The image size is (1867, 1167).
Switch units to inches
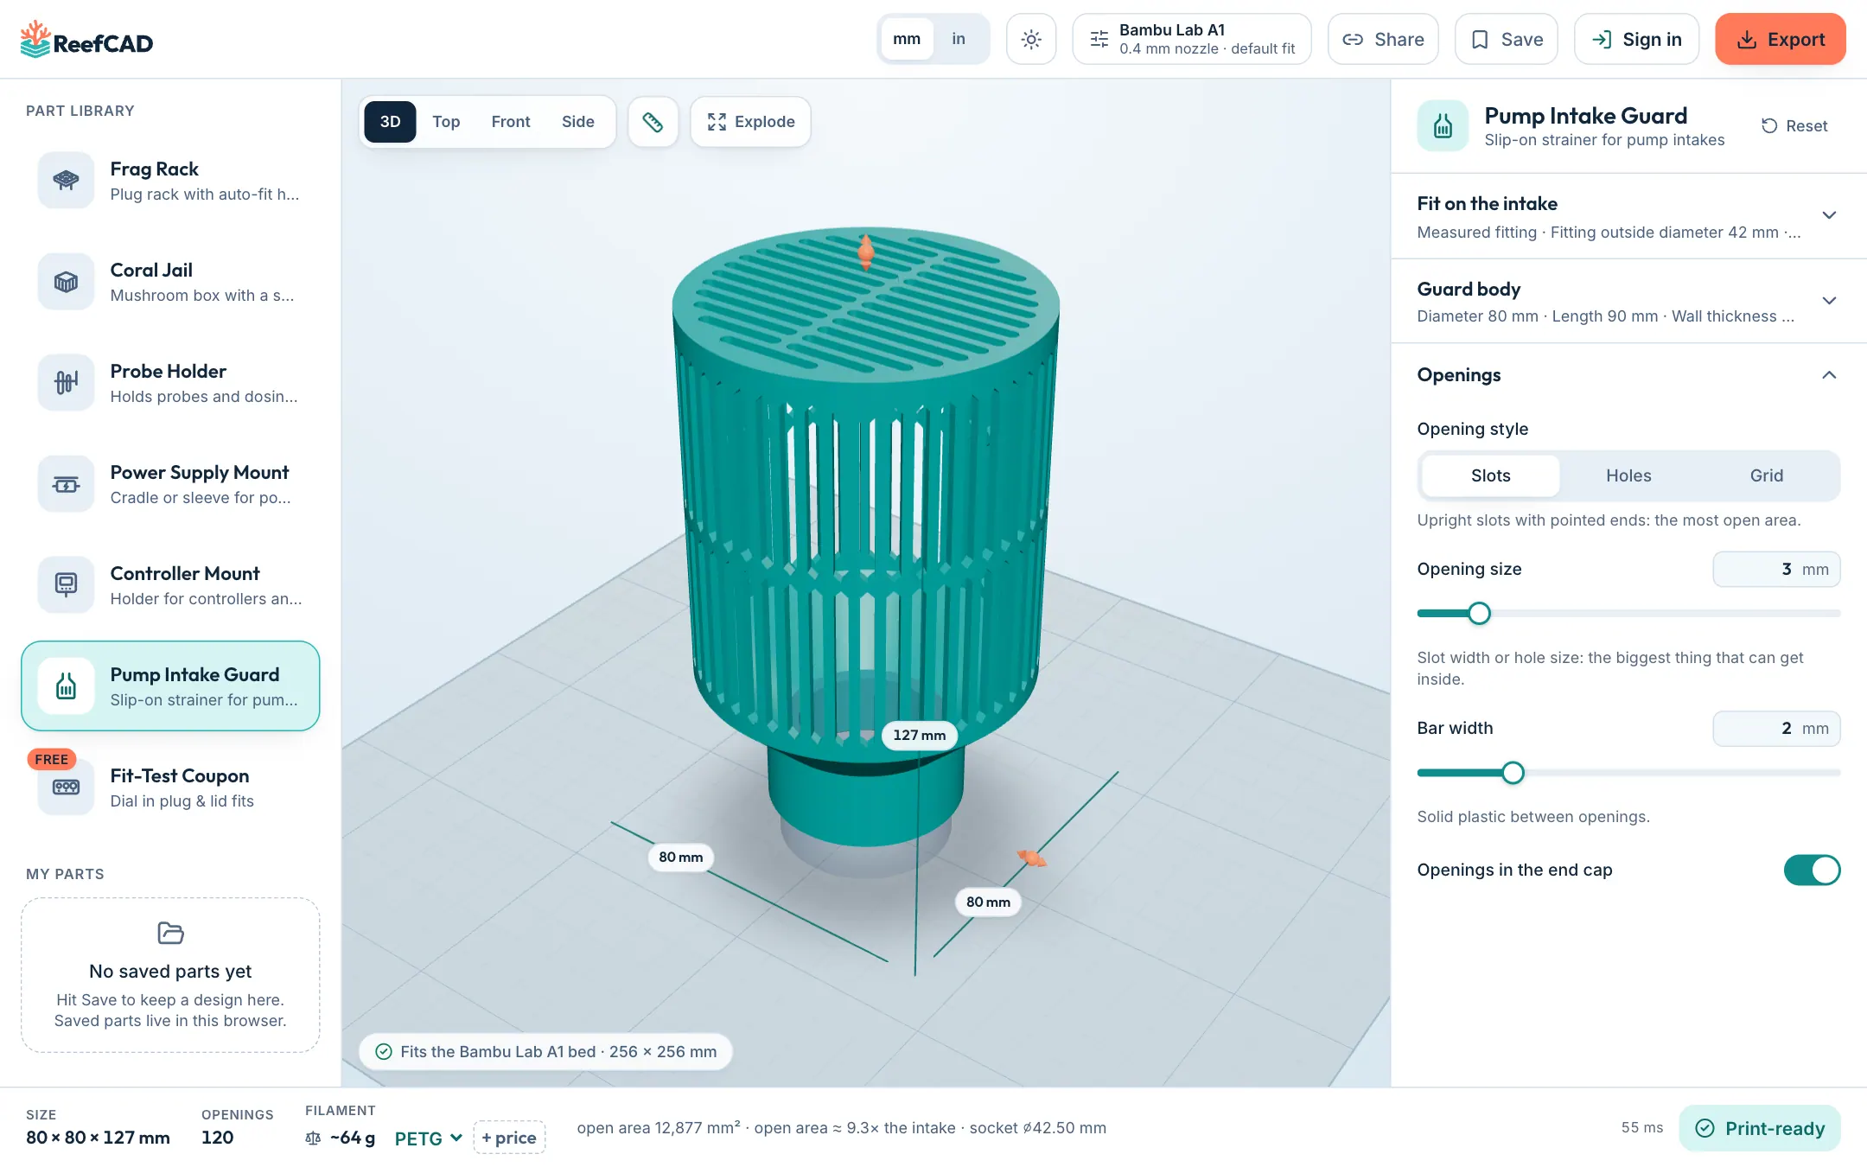click(959, 39)
